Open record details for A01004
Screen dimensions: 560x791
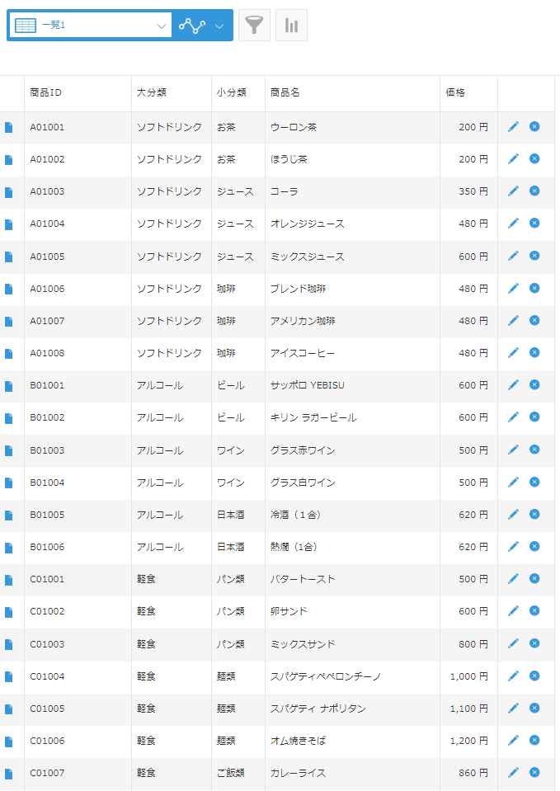8,224
